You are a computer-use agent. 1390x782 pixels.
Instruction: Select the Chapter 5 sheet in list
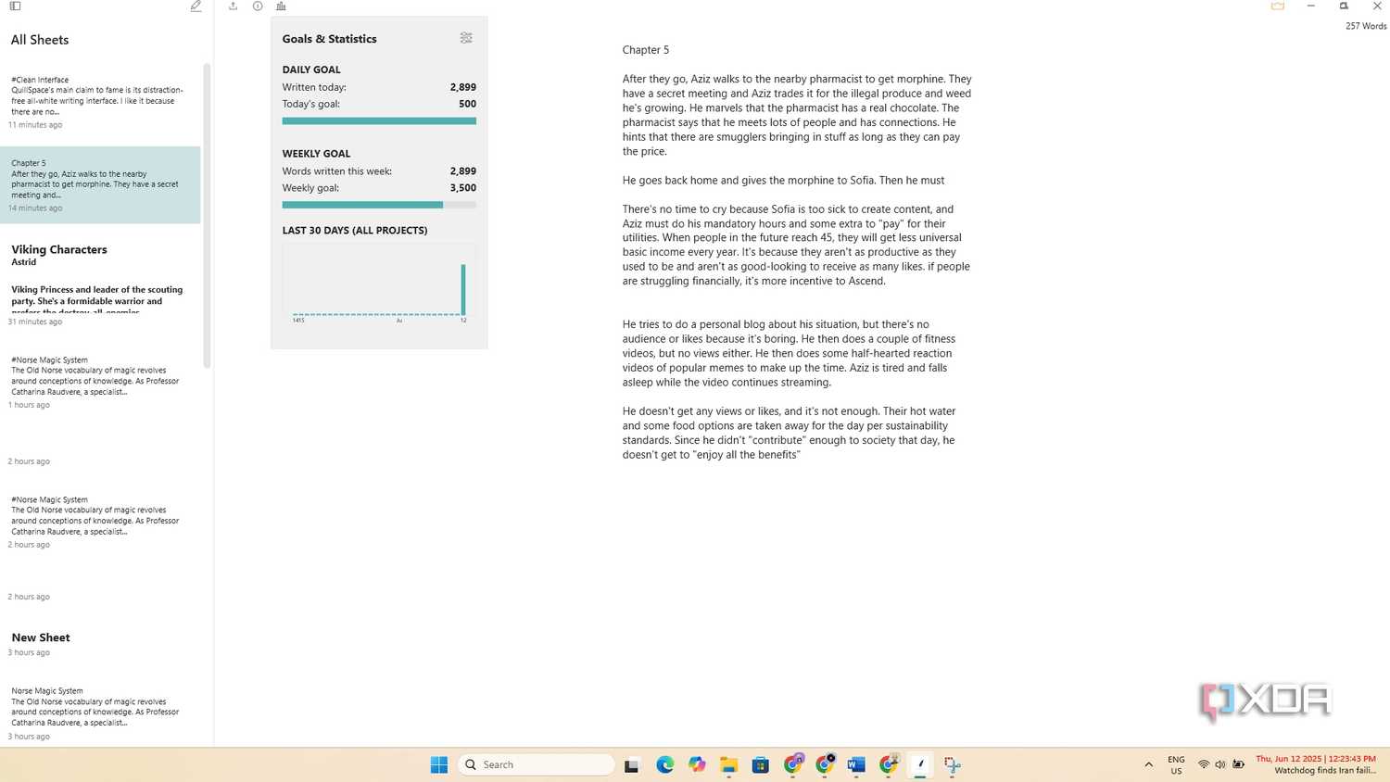(100, 184)
